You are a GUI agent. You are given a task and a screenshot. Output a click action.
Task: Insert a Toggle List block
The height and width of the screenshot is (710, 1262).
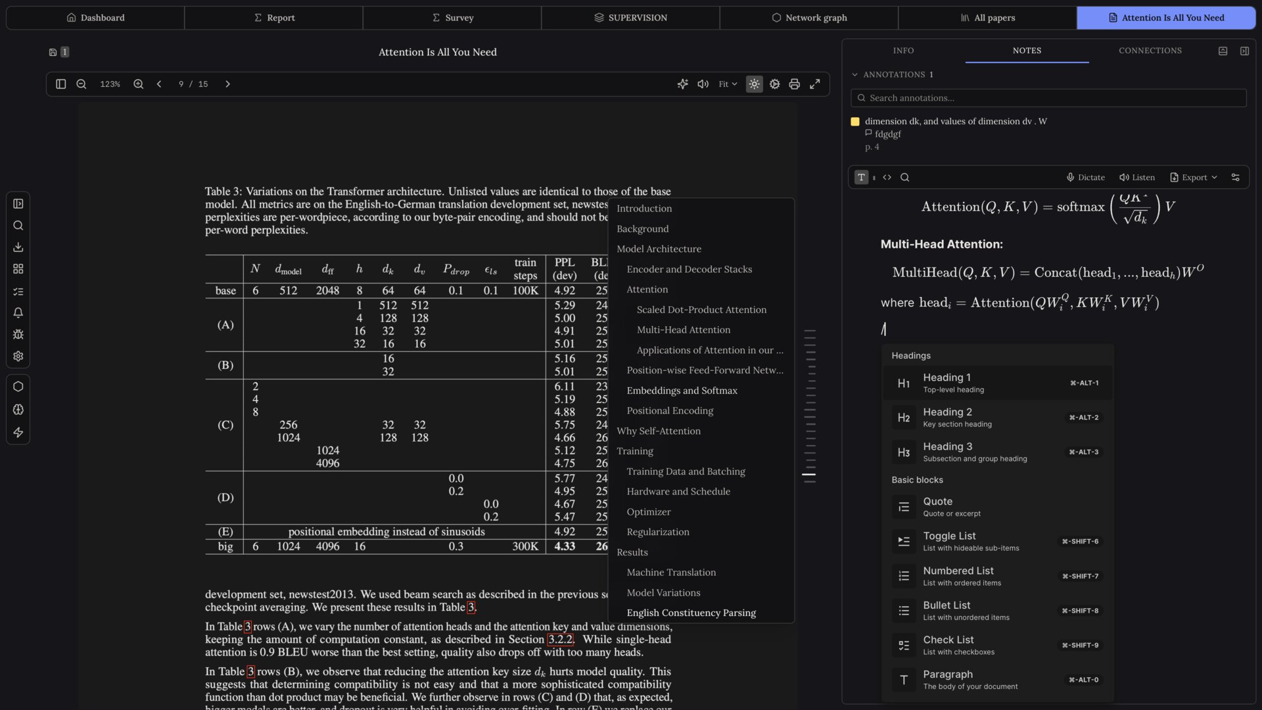coord(998,542)
